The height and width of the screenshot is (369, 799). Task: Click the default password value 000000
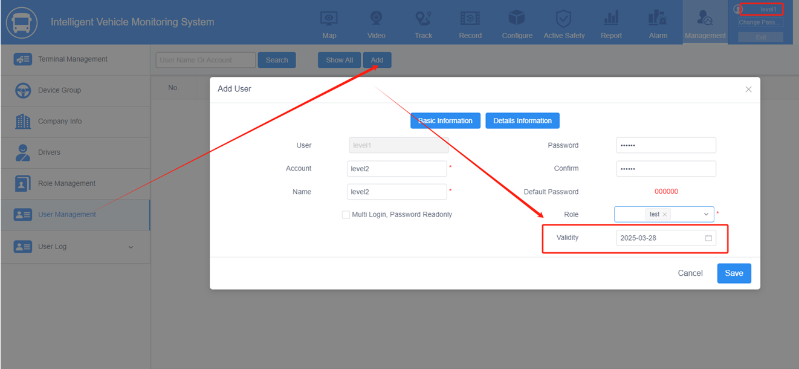point(666,192)
